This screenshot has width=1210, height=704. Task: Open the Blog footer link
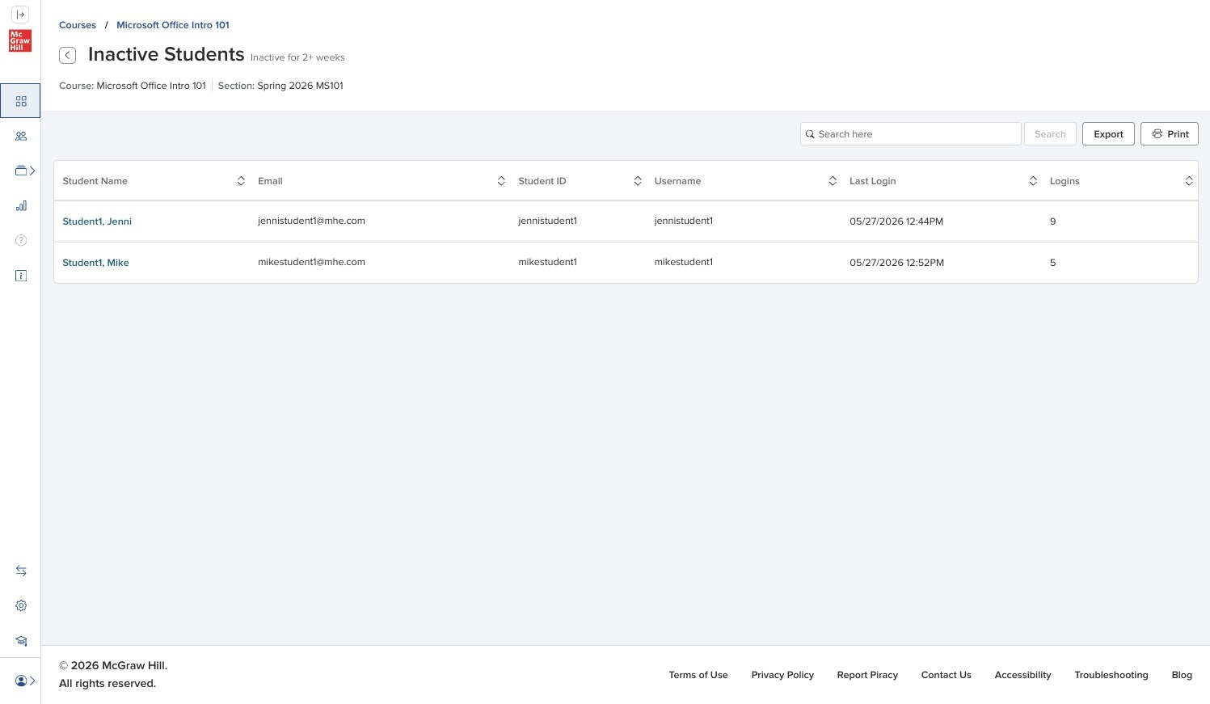point(1182,675)
